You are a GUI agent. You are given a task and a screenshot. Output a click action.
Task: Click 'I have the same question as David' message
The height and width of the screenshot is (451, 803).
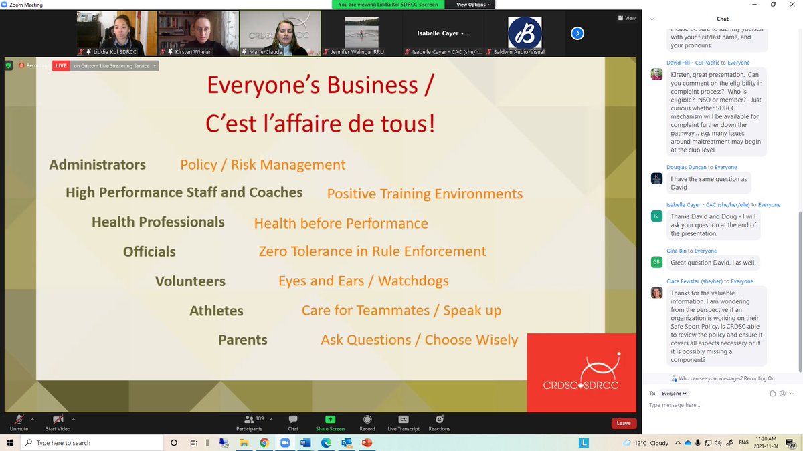point(709,183)
